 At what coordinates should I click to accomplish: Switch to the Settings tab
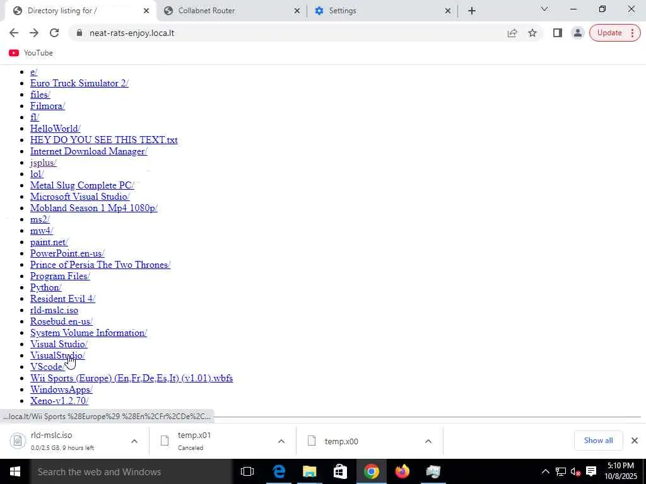pyautogui.click(x=382, y=11)
